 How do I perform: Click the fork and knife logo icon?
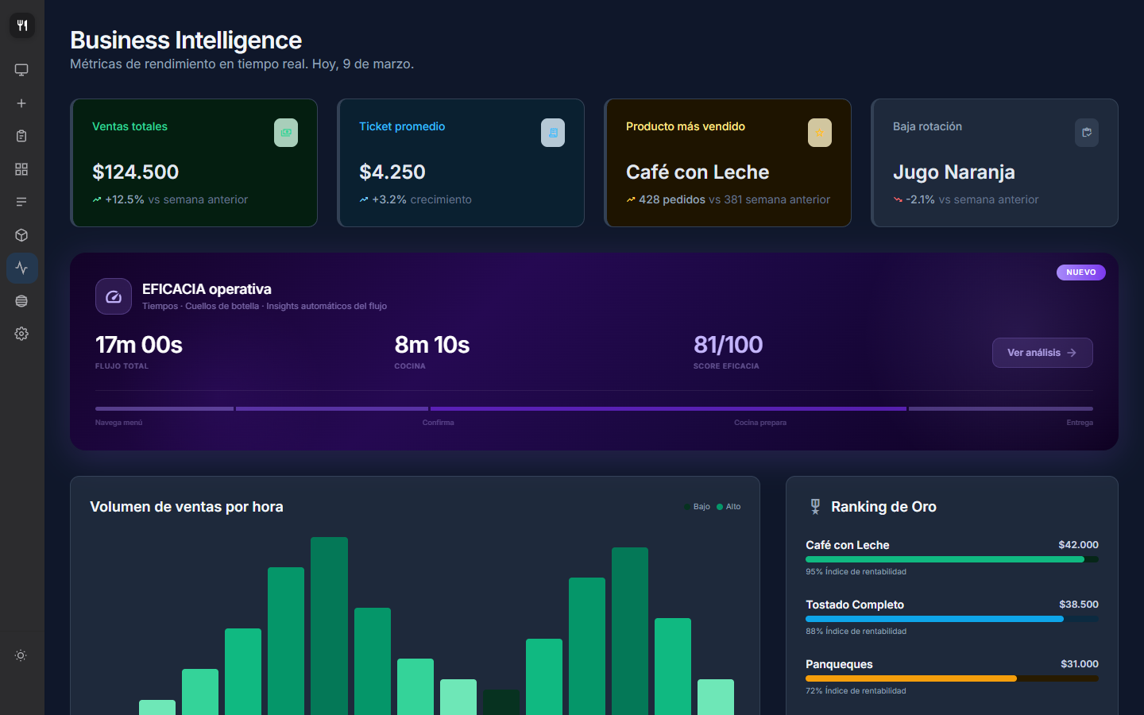(x=22, y=25)
